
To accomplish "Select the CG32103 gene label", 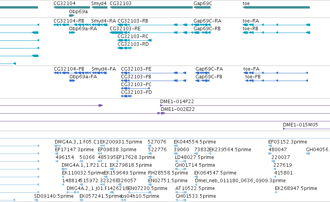I will tap(121, 3).
